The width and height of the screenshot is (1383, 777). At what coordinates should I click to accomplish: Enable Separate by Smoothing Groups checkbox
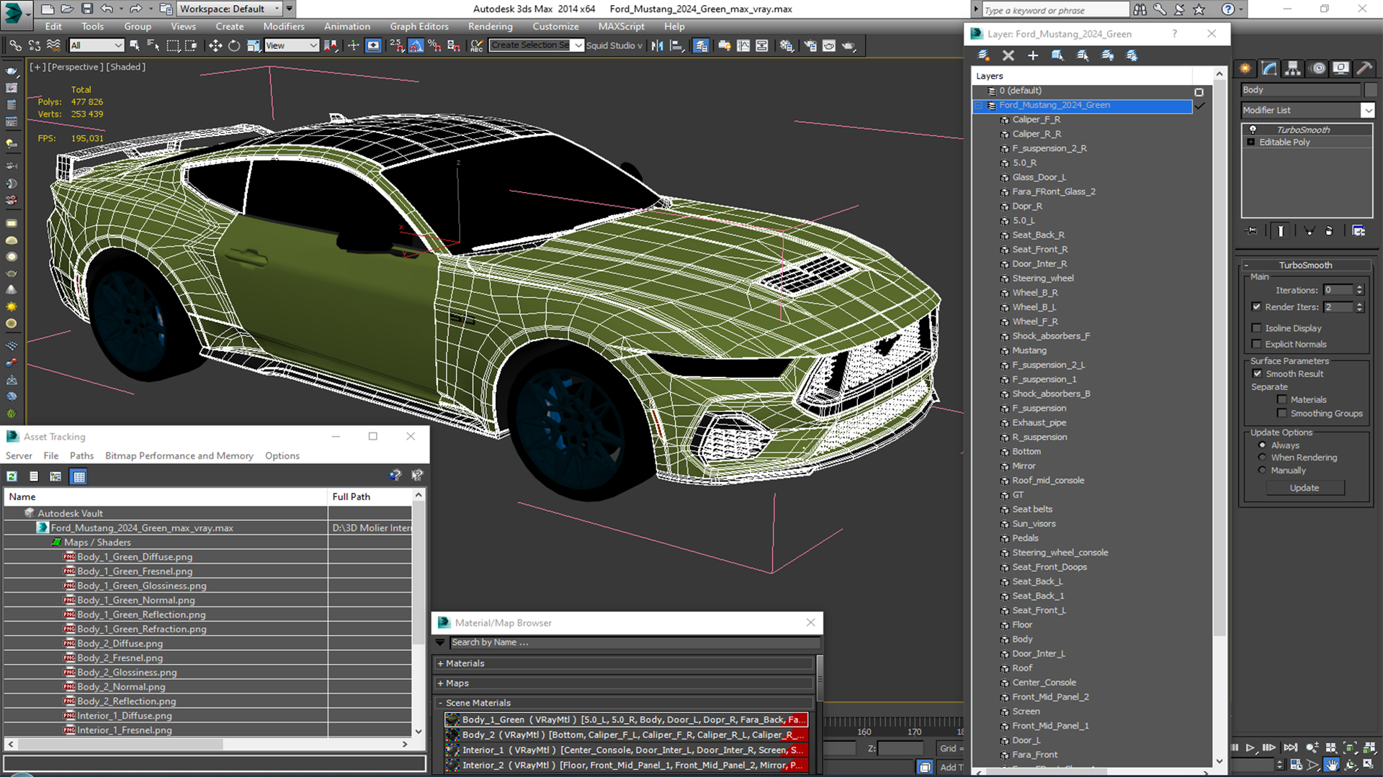(1282, 414)
